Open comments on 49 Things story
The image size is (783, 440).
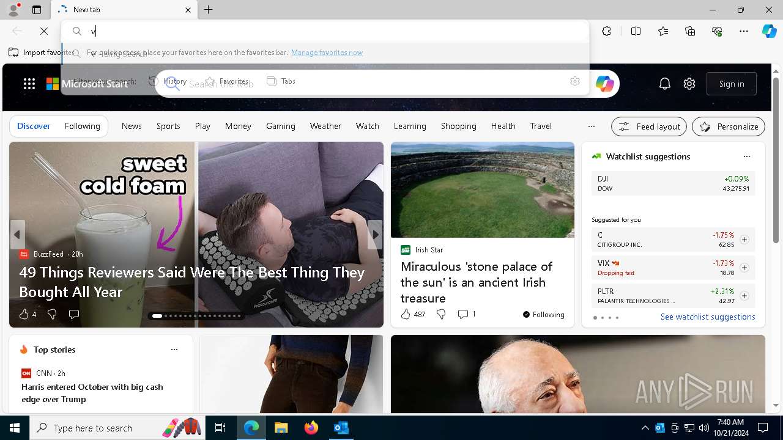point(74,314)
